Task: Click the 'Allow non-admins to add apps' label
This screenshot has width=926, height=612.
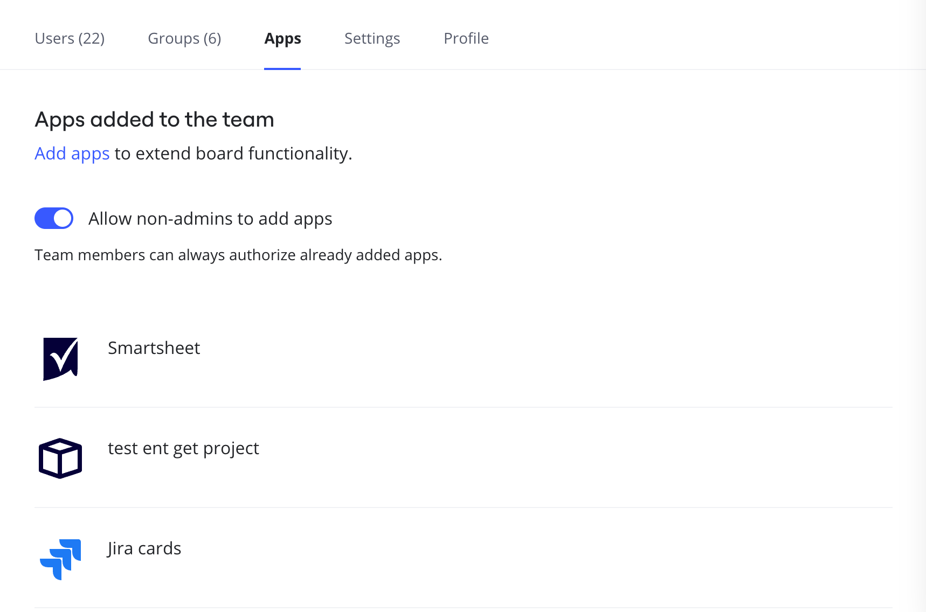Action: (210, 219)
